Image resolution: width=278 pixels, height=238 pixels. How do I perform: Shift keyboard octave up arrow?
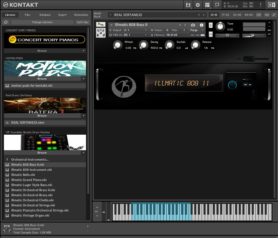coord(97,207)
